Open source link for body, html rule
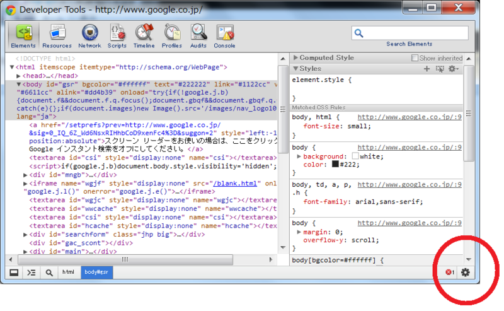 (x=409, y=117)
